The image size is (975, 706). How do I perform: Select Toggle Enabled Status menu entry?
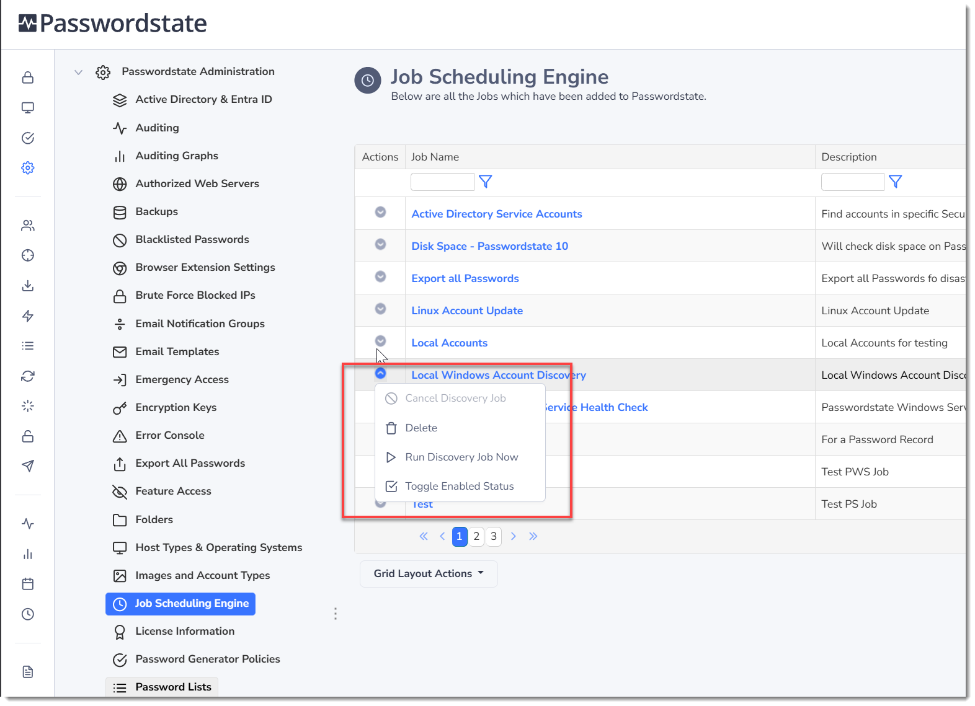pyautogui.click(x=460, y=487)
